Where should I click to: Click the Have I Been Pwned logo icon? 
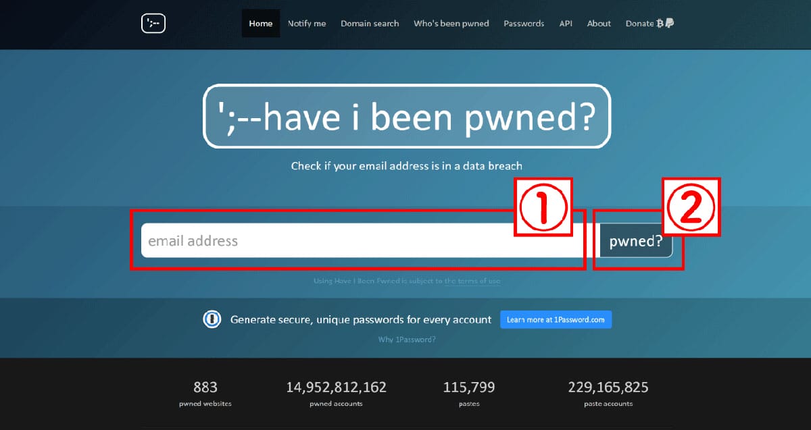coord(153,24)
